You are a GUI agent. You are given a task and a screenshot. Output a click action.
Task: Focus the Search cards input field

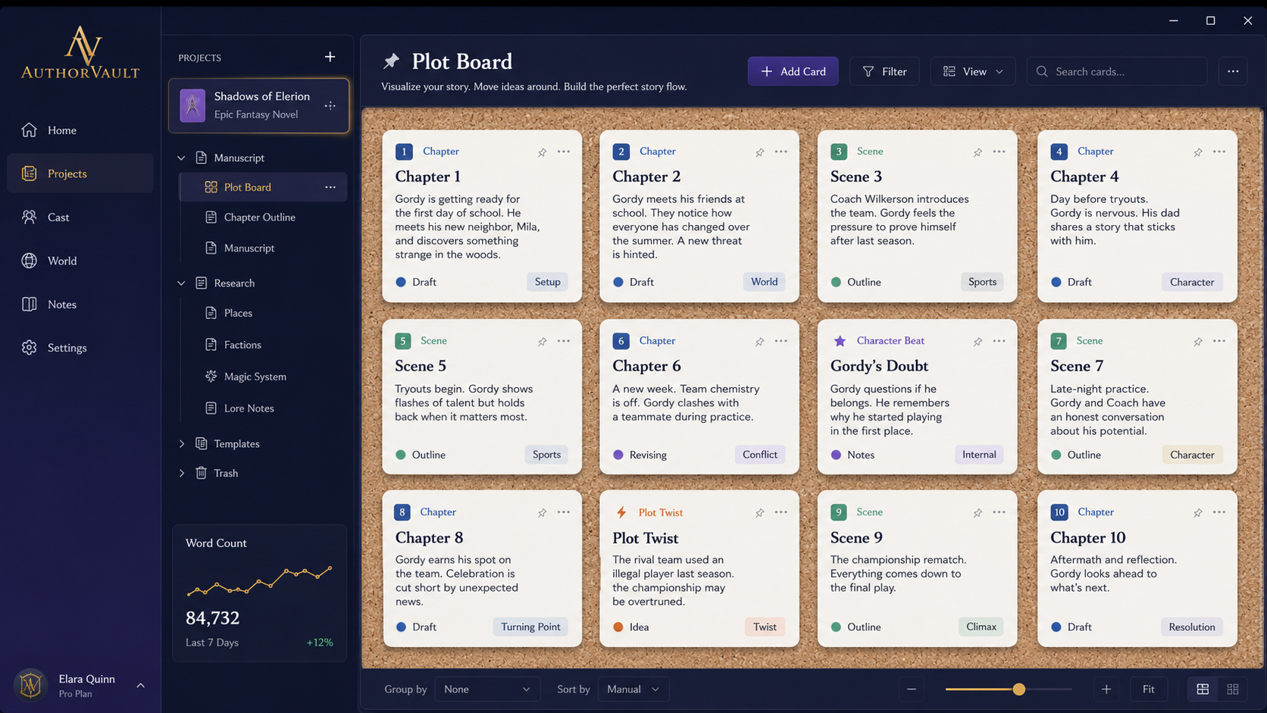[x=1117, y=71]
